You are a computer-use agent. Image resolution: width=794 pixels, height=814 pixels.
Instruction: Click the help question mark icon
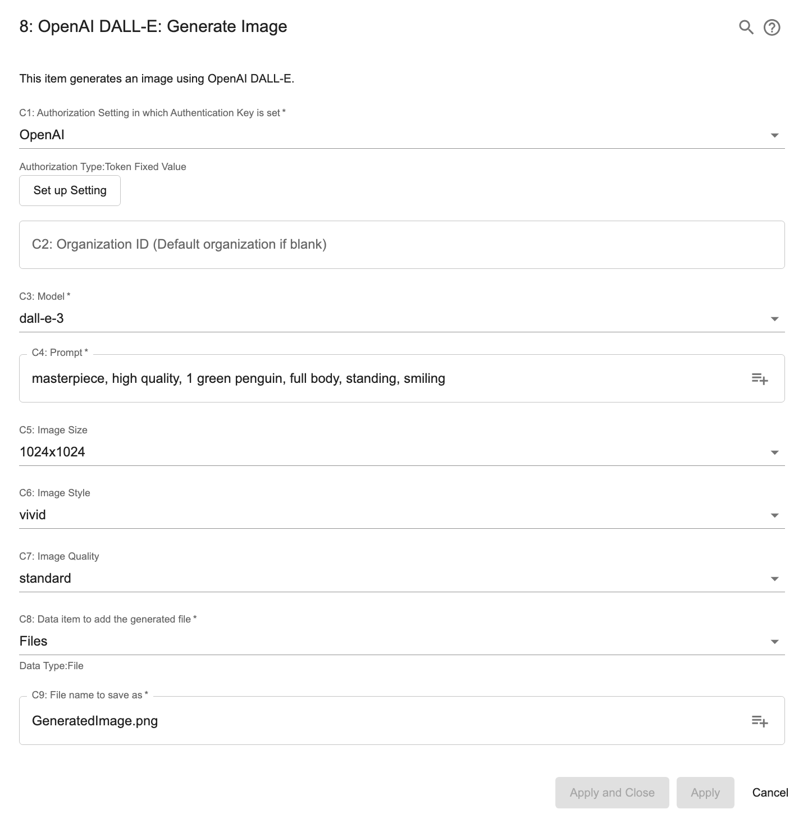coord(772,26)
